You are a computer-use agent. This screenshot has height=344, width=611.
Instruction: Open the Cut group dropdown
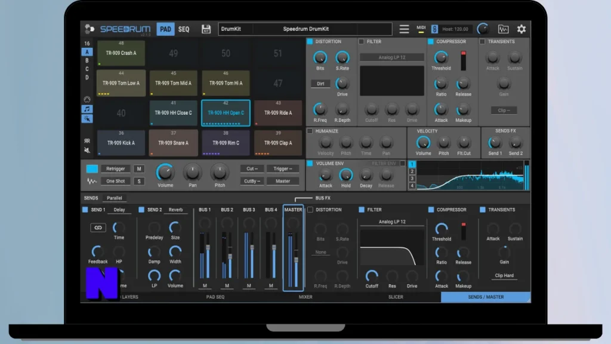click(252, 169)
